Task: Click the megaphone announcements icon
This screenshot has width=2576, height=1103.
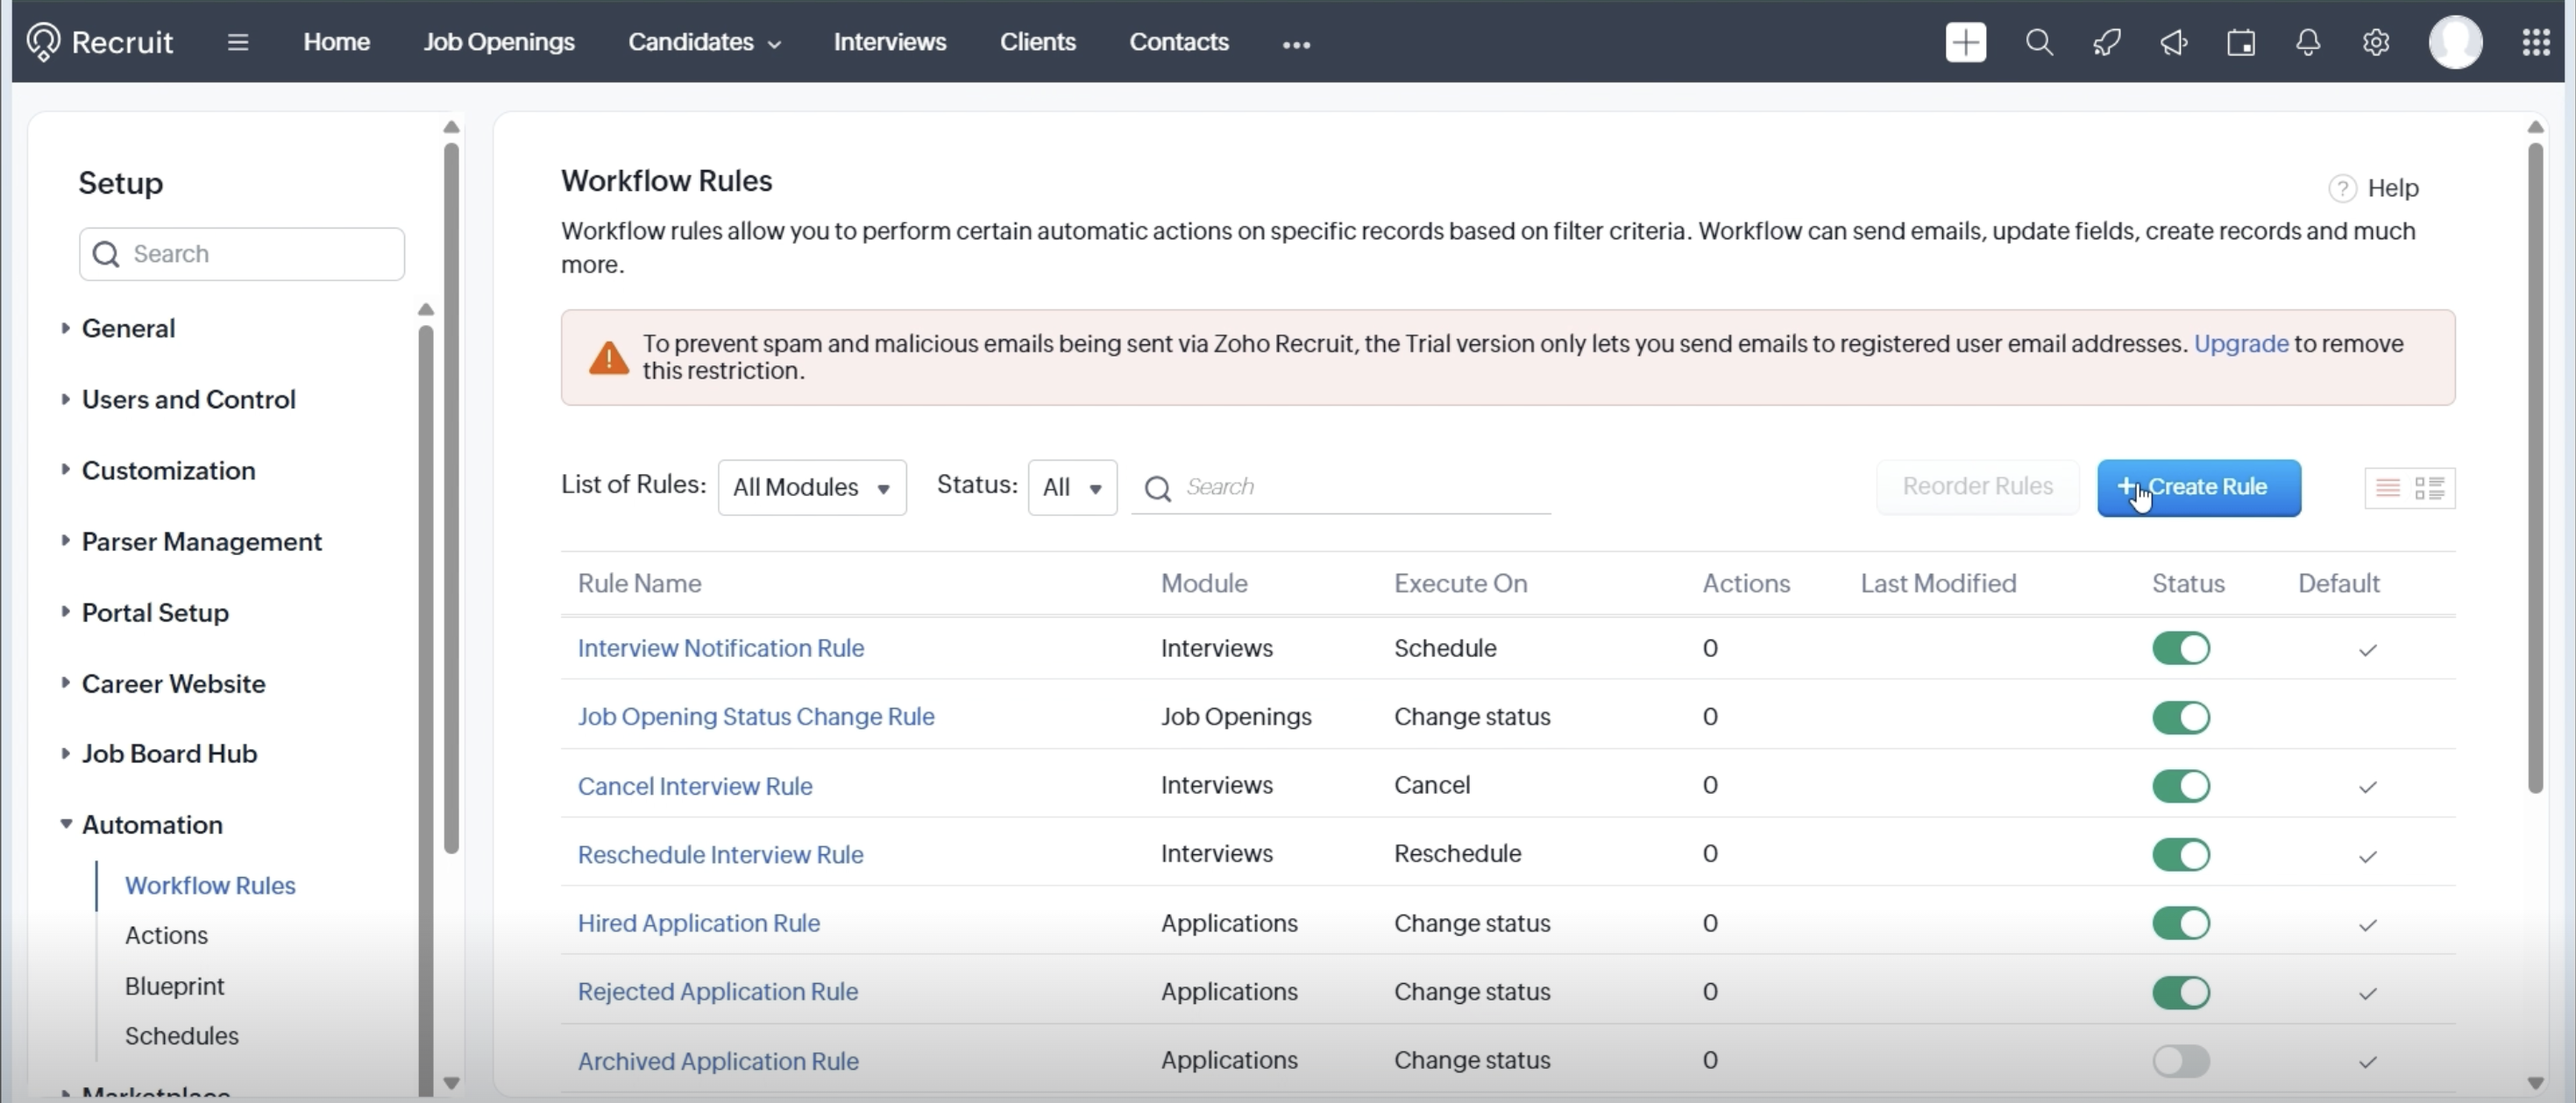Action: [x=2173, y=42]
